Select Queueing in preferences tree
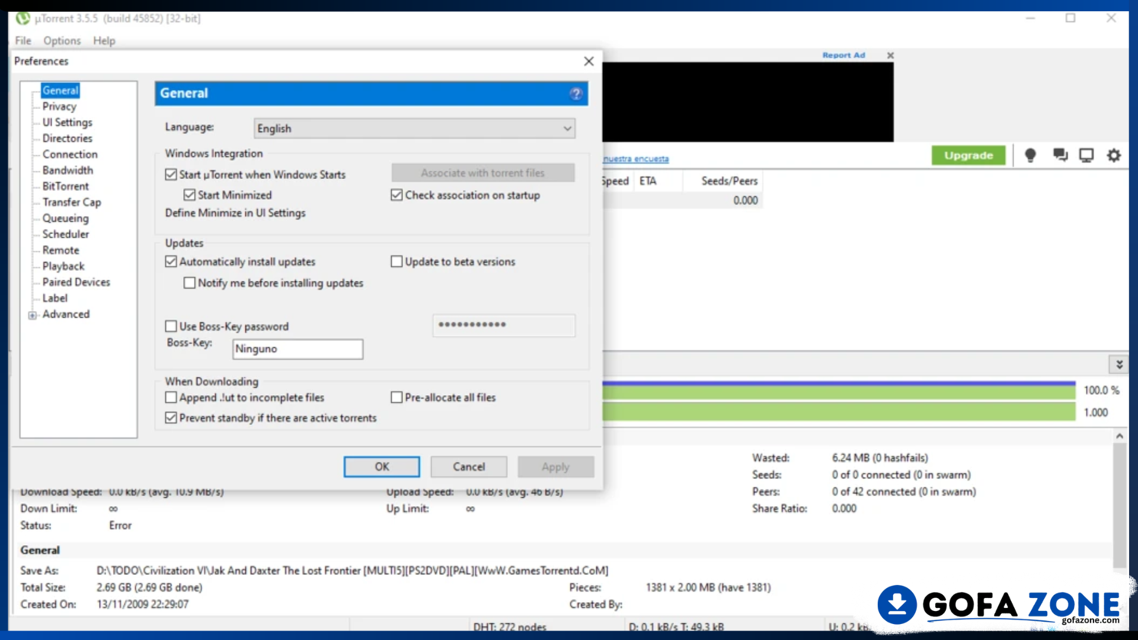The image size is (1138, 640). [x=65, y=218]
